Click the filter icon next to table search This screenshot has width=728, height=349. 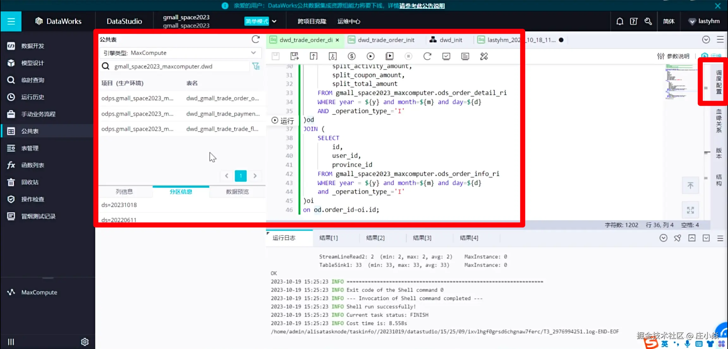pyautogui.click(x=256, y=66)
